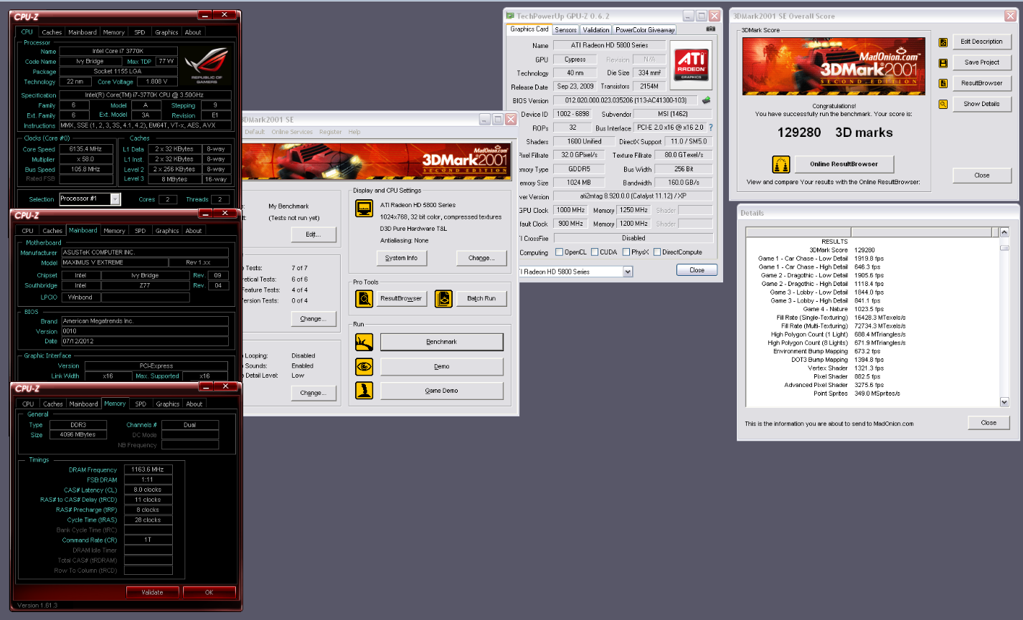Click the Save Project button
The image size is (1023, 620).
coord(982,62)
